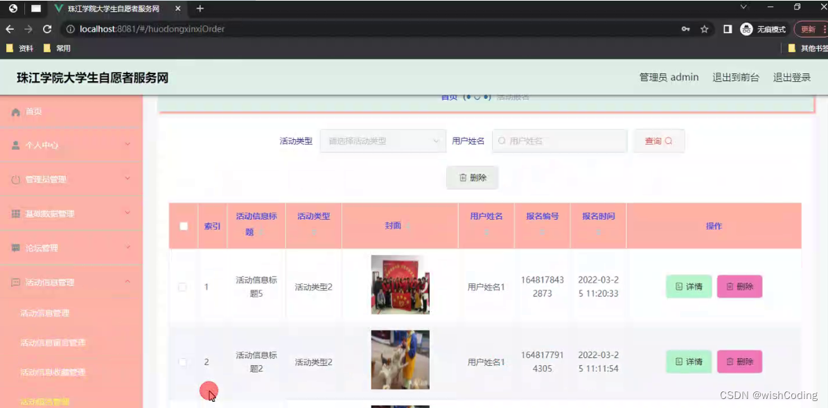Click the message icon beside 活动信息管理
Image resolution: width=828 pixels, height=408 pixels.
pos(15,281)
